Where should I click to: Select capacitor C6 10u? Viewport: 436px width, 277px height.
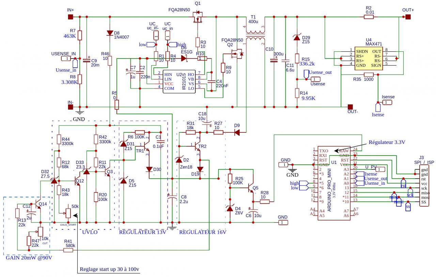tap(254, 211)
